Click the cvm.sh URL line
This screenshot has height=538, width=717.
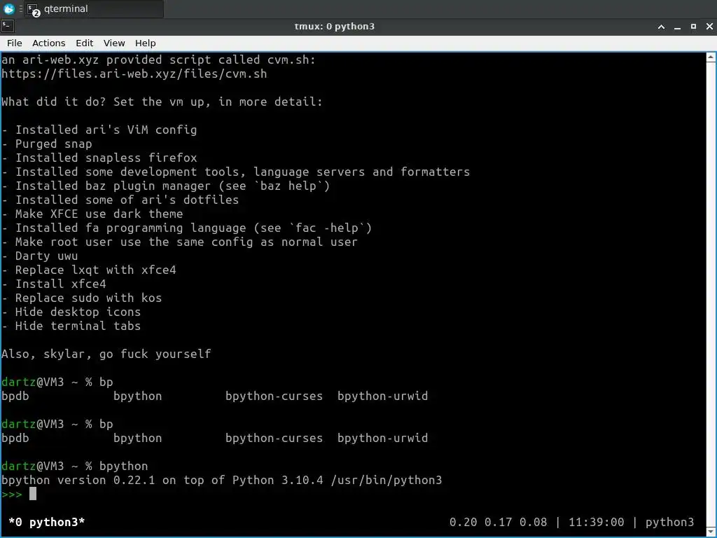[x=134, y=74]
